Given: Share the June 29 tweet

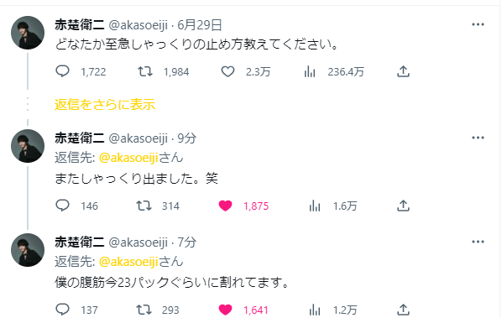Looking at the screenshot, I should click(403, 71).
